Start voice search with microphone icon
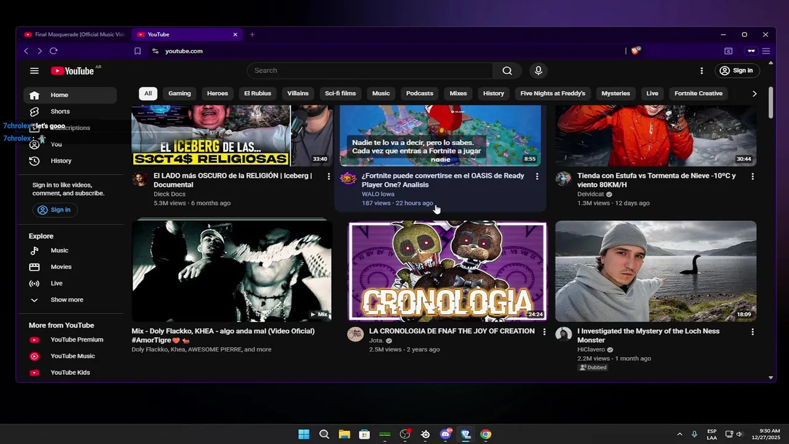Screen dimensions: 789x444 (538, 70)
